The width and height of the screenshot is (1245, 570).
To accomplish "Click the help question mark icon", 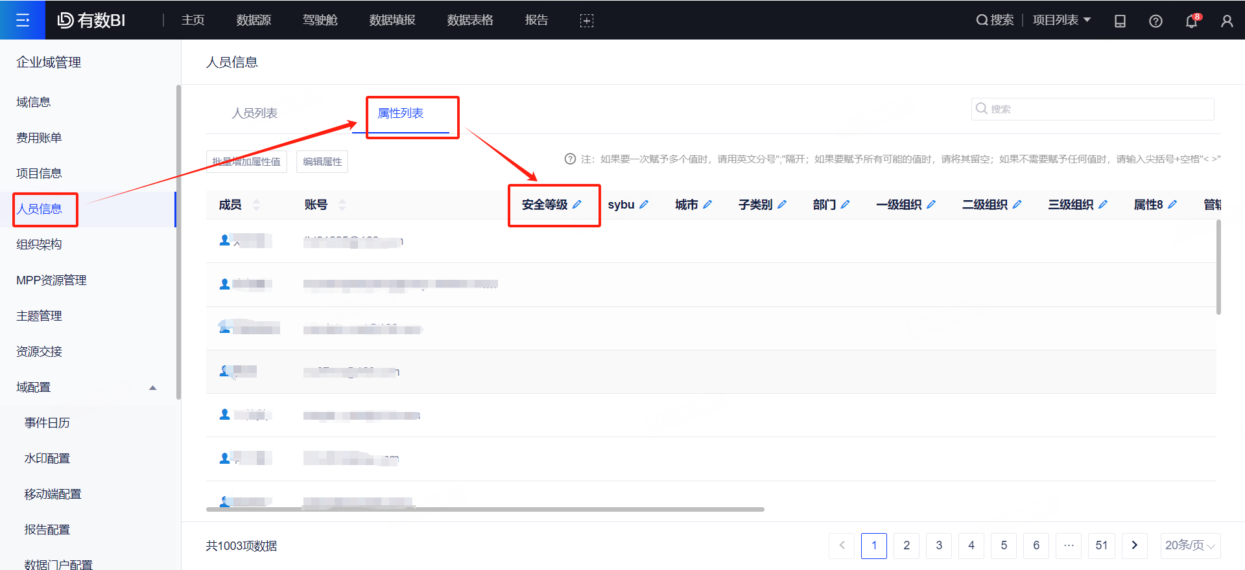I will coord(1156,21).
